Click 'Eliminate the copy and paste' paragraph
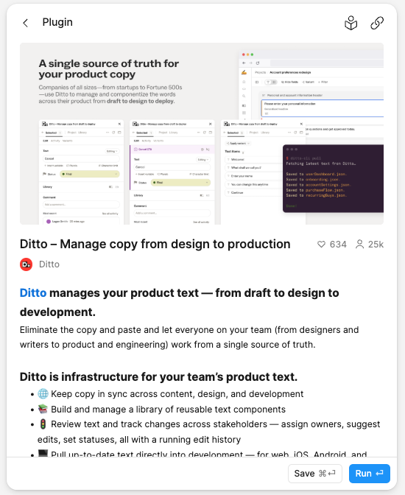Image resolution: width=405 pixels, height=495 pixels. [189, 337]
